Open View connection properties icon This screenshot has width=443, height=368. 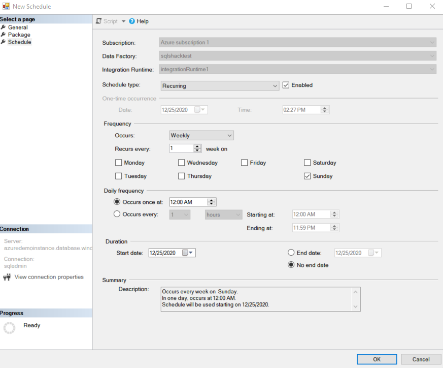(x=7, y=277)
